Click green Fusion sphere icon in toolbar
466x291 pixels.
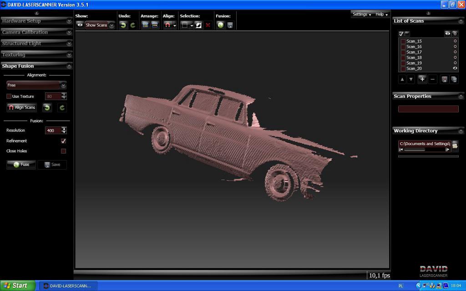coord(221,25)
